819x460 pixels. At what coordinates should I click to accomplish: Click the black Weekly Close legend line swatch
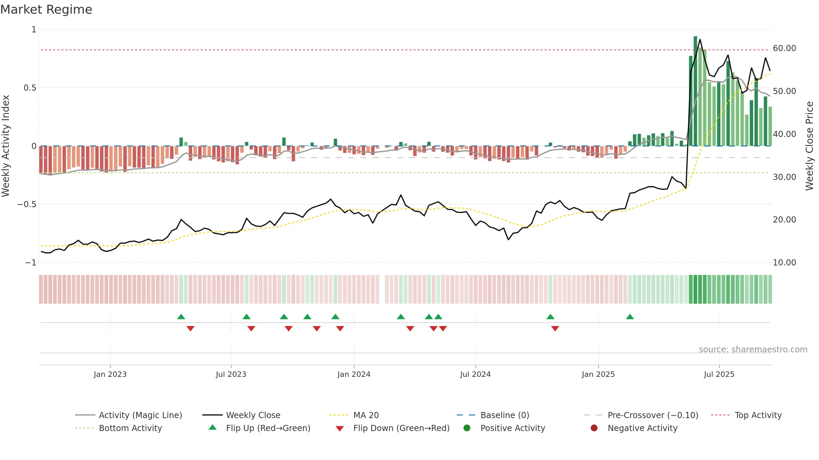[212, 415]
